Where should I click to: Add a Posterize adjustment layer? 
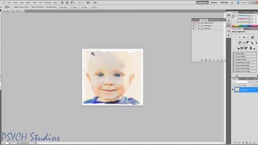242,48
